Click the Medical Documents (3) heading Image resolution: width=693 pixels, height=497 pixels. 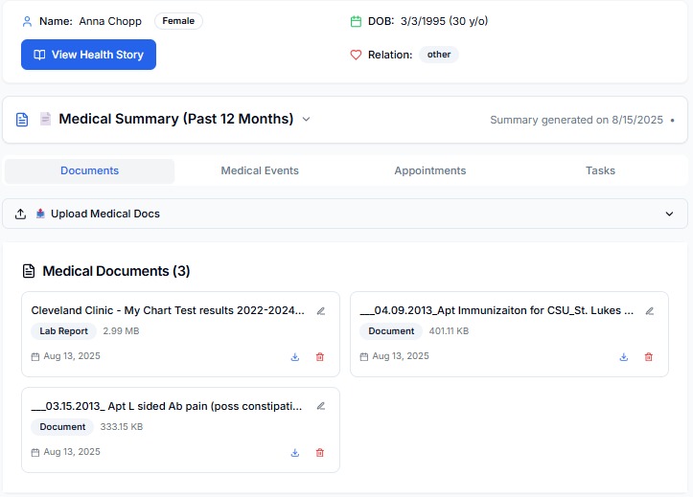(116, 271)
